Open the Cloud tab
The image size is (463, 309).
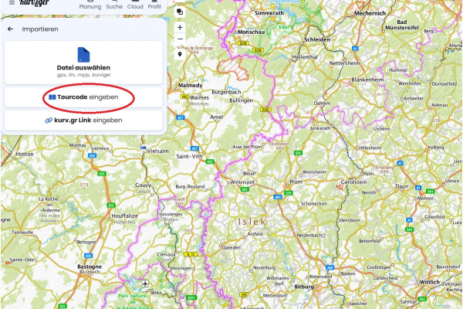pyautogui.click(x=135, y=5)
